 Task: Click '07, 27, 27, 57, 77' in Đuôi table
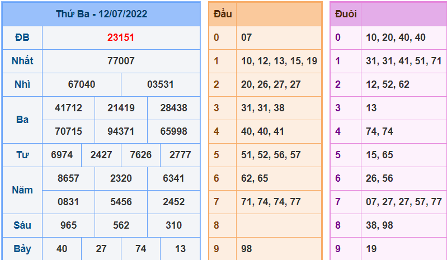coord(404,202)
